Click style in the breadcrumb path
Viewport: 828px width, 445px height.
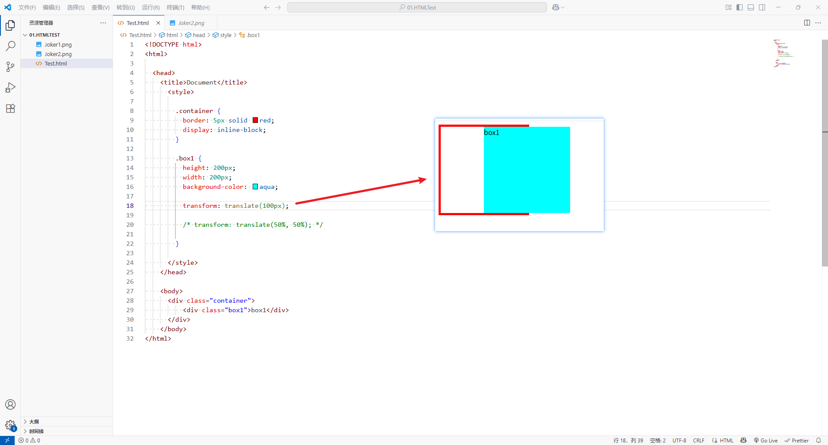[x=226, y=35]
